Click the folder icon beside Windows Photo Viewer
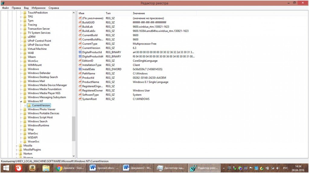Viewport: 309px width, 173px height. pyautogui.click(x=25, y=109)
